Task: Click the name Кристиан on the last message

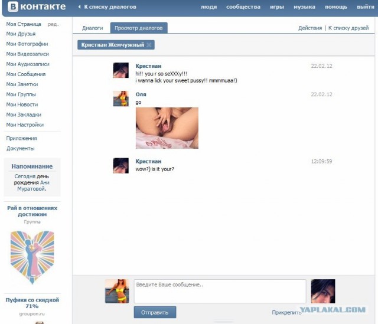Action: coord(148,161)
